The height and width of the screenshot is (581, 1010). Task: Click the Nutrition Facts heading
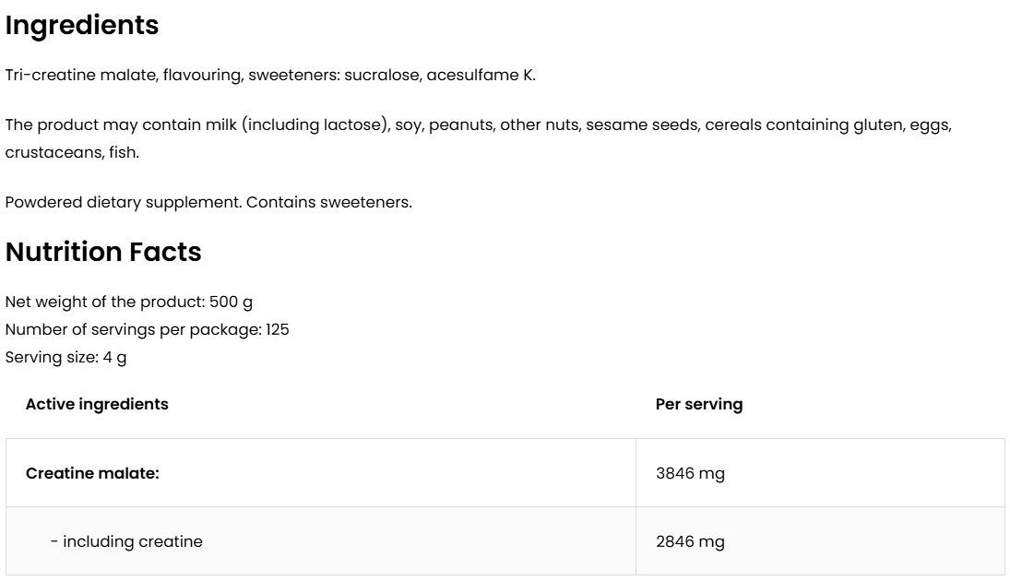103,252
